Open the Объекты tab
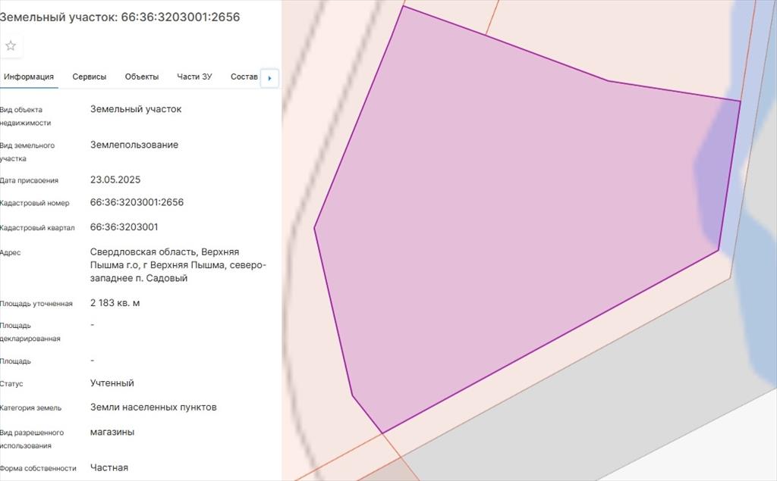The width and height of the screenshot is (777, 481). point(142,77)
